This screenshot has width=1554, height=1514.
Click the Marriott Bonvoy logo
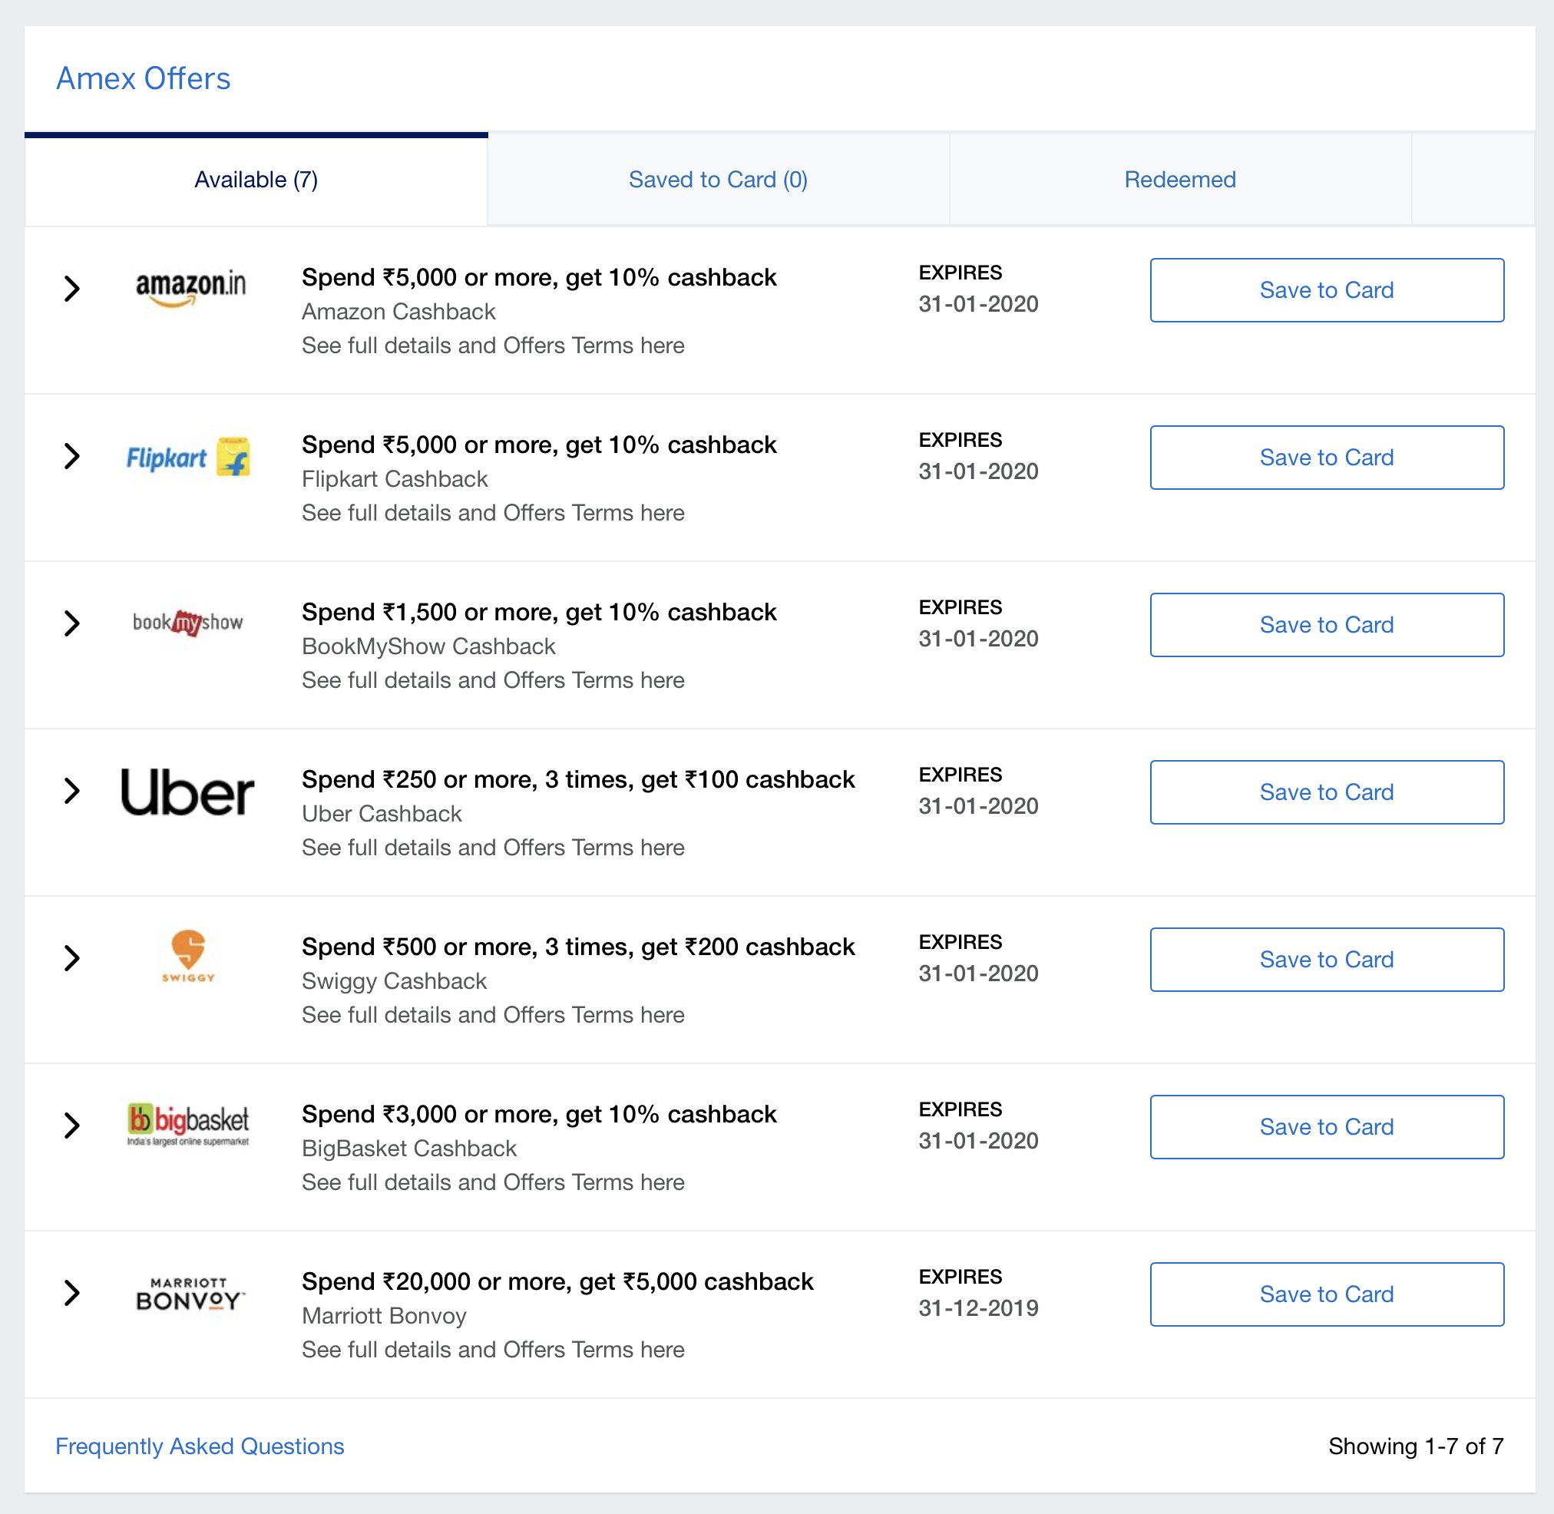[x=190, y=1294]
